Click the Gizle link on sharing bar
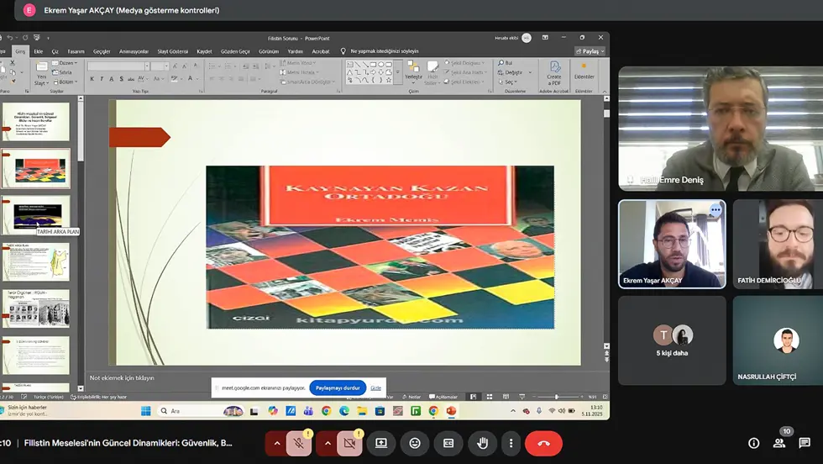The image size is (823, 464). [x=376, y=388]
